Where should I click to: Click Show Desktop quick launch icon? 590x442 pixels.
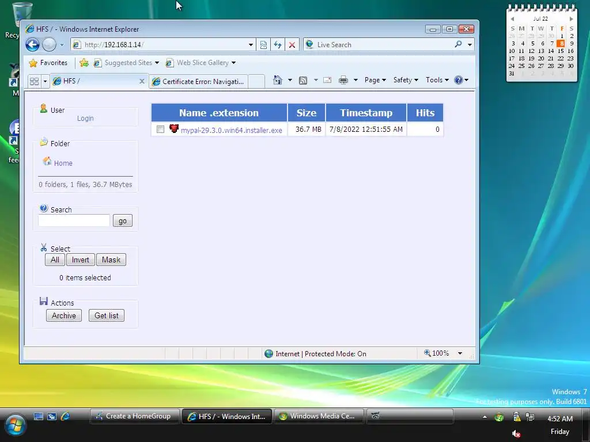tap(39, 417)
